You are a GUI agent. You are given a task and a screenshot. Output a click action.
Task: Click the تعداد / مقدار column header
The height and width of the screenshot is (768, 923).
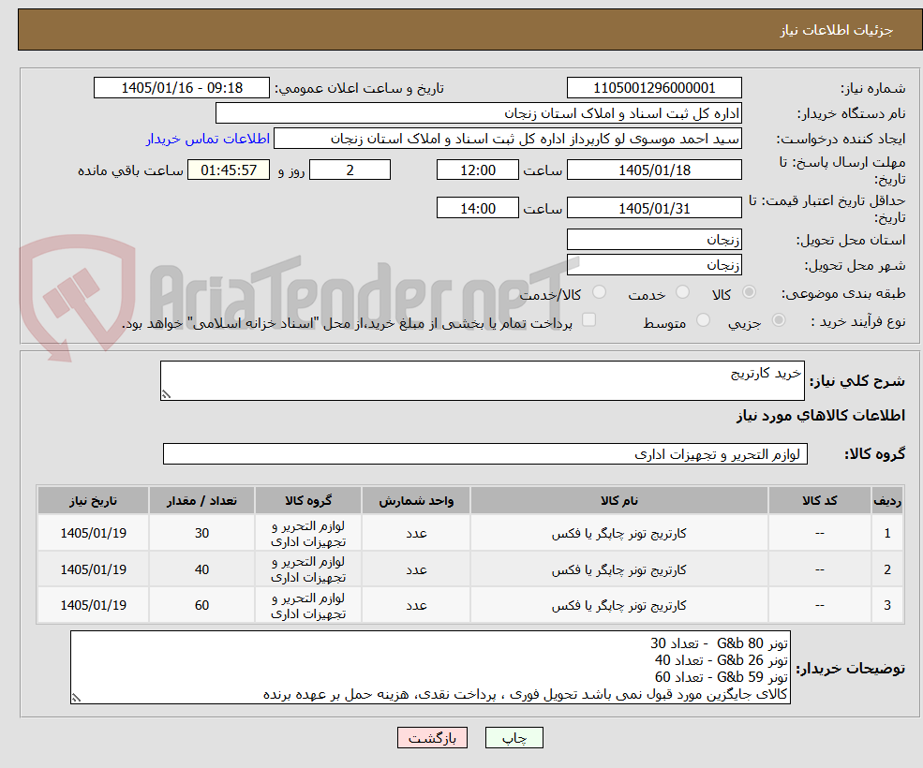201,501
